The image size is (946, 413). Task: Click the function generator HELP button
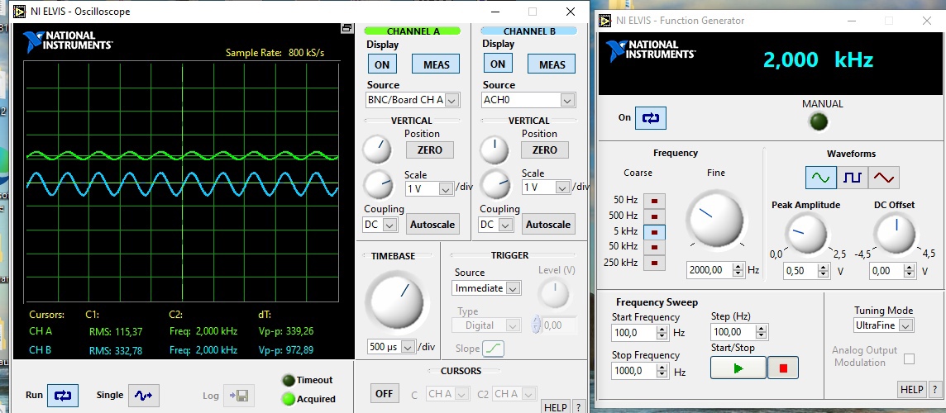click(x=912, y=389)
